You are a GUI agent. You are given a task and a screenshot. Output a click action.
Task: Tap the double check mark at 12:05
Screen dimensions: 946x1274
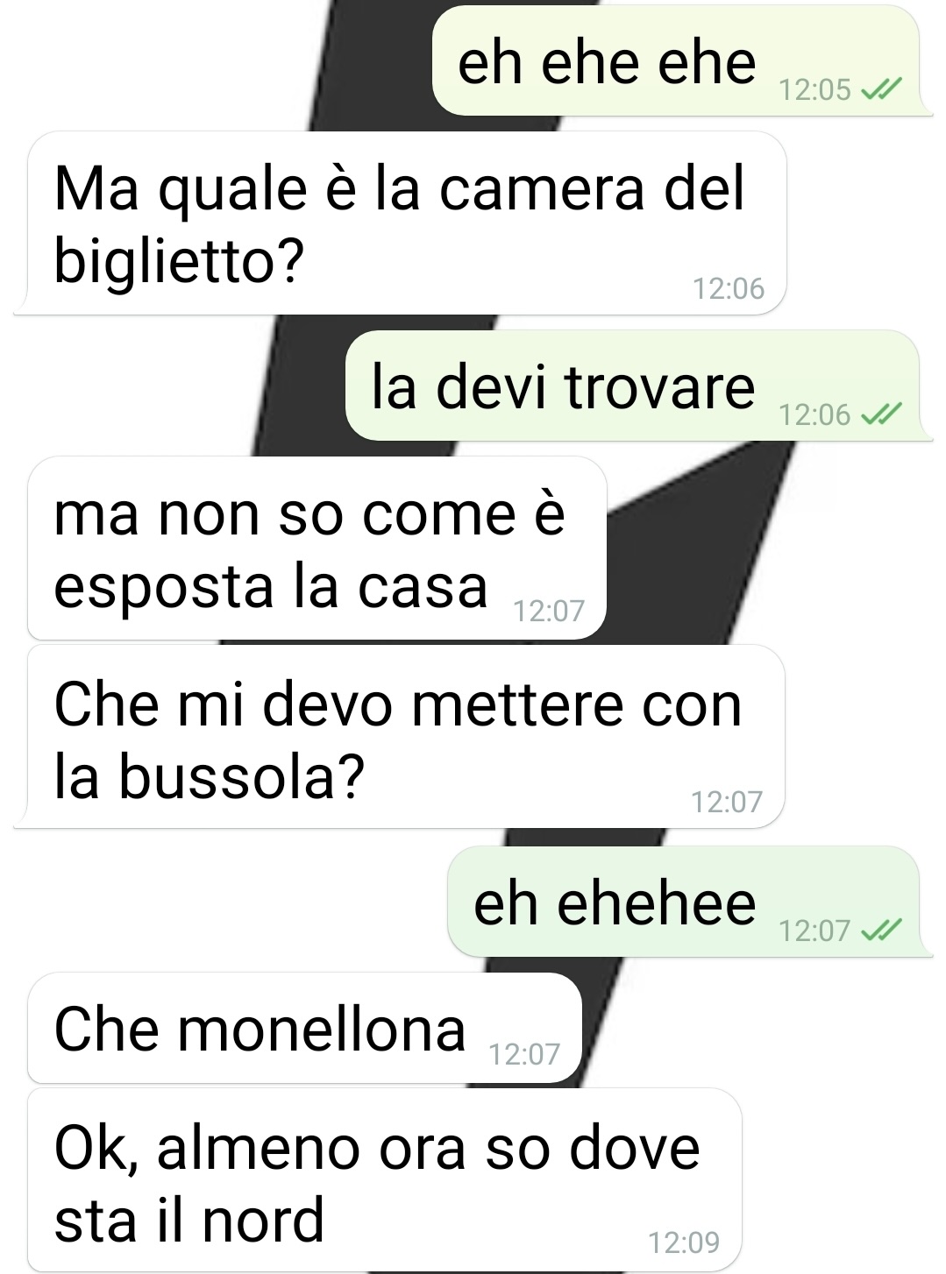point(881,89)
